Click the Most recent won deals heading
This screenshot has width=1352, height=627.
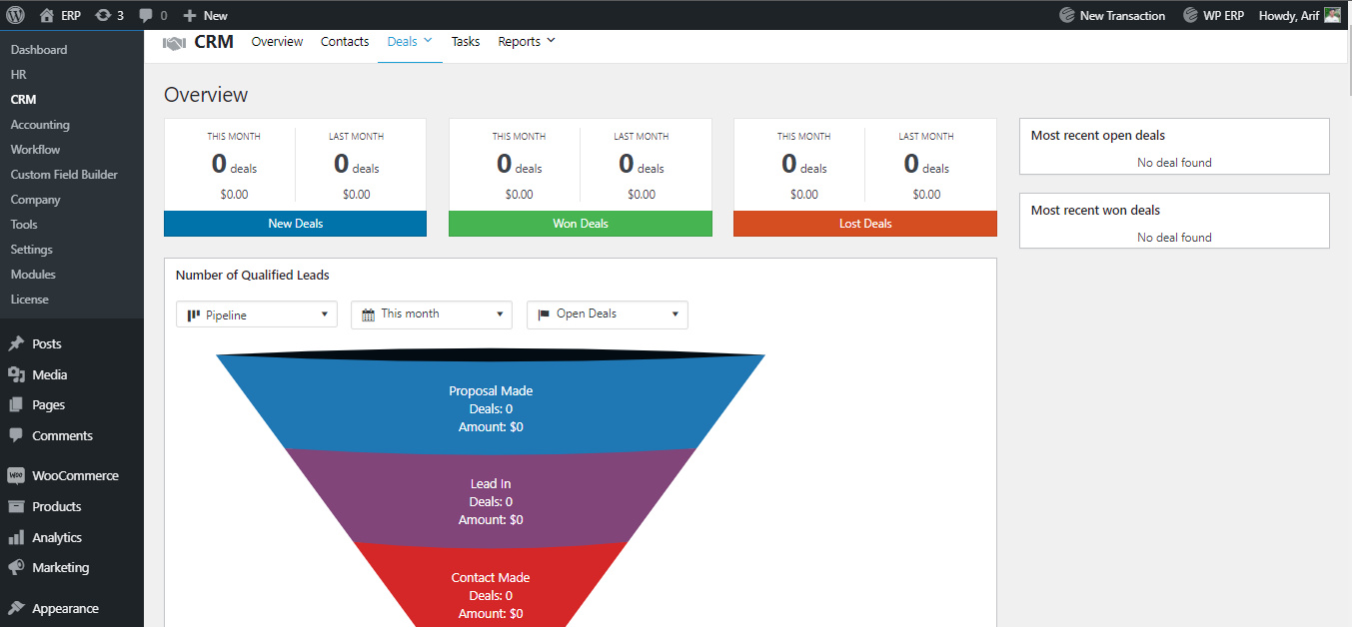point(1096,211)
